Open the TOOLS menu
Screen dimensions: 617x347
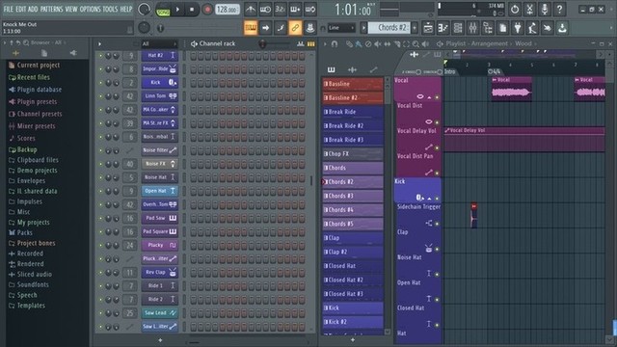pos(110,9)
